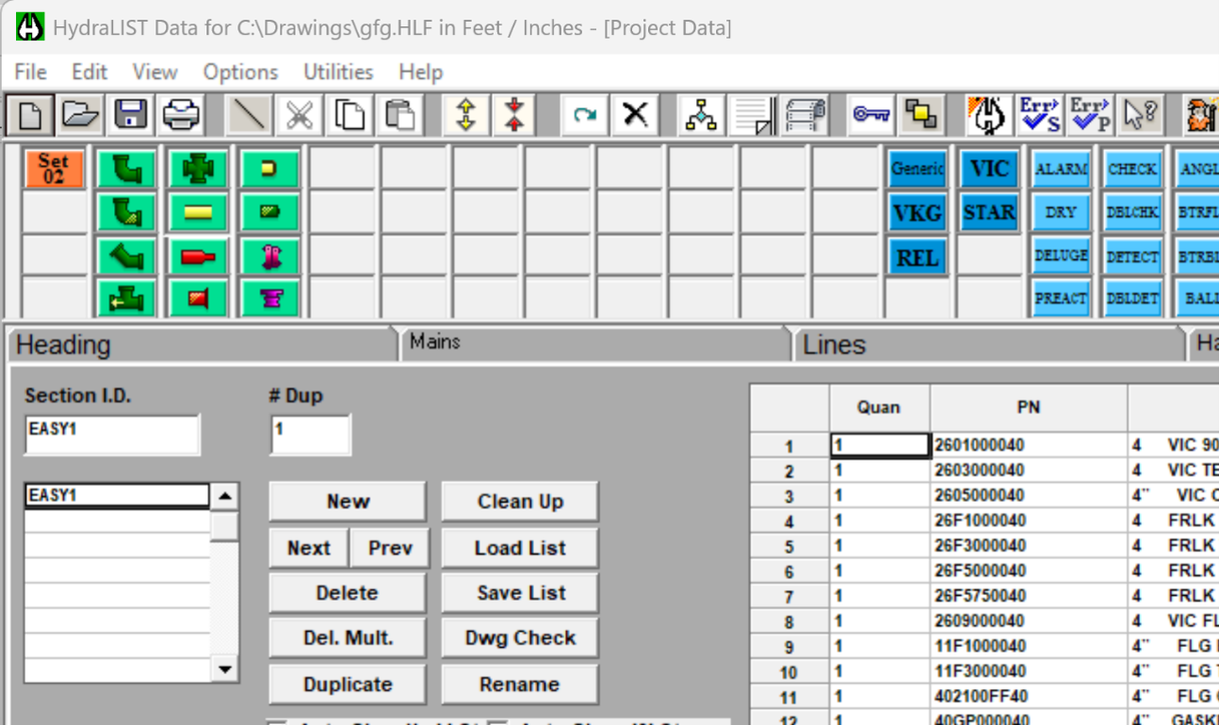Click the section list scroll down arrow
Viewport: 1219px width, 725px height.
(224, 669)
